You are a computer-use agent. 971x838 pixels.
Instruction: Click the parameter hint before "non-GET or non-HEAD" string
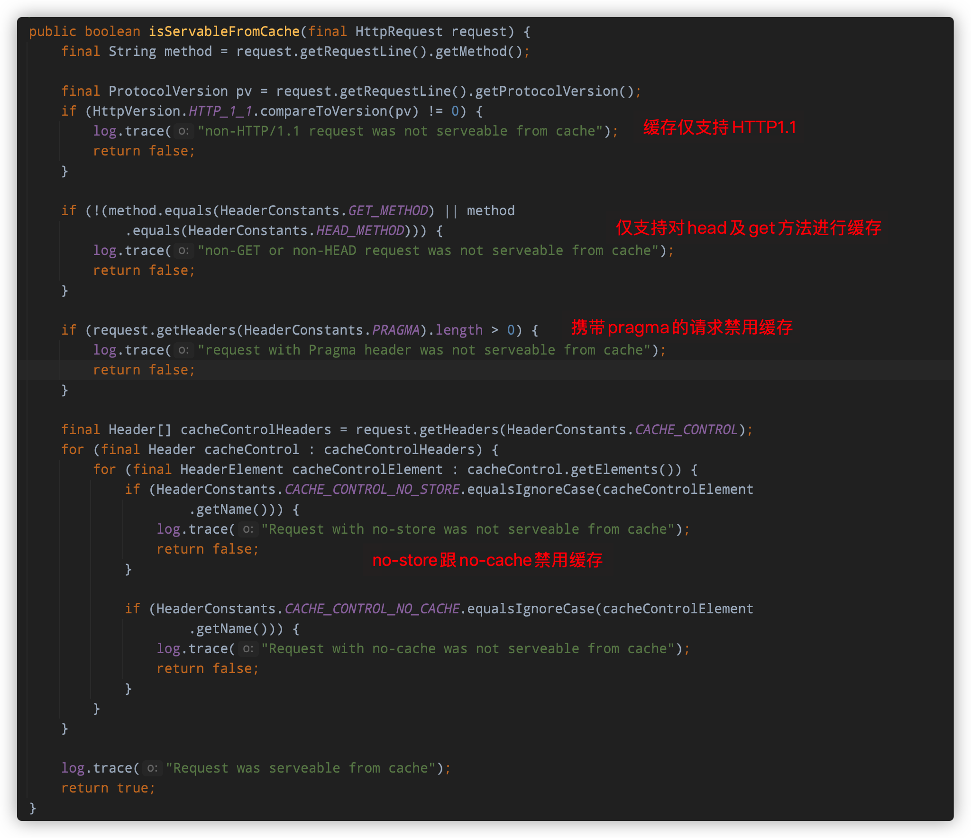[183, 251]
